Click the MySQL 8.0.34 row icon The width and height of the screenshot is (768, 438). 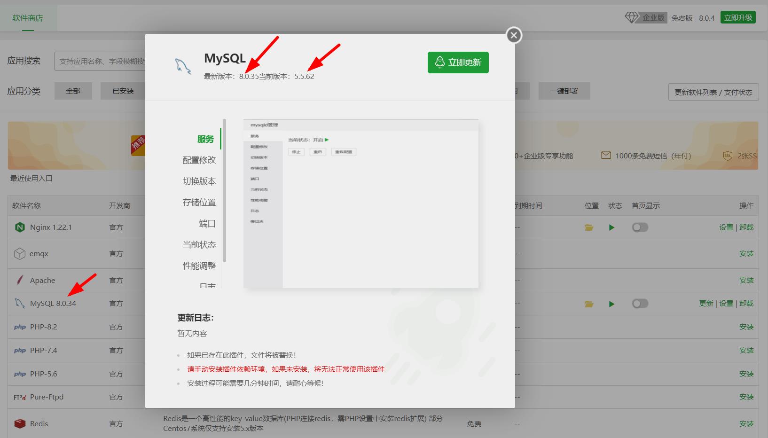[x=20, y=304]
